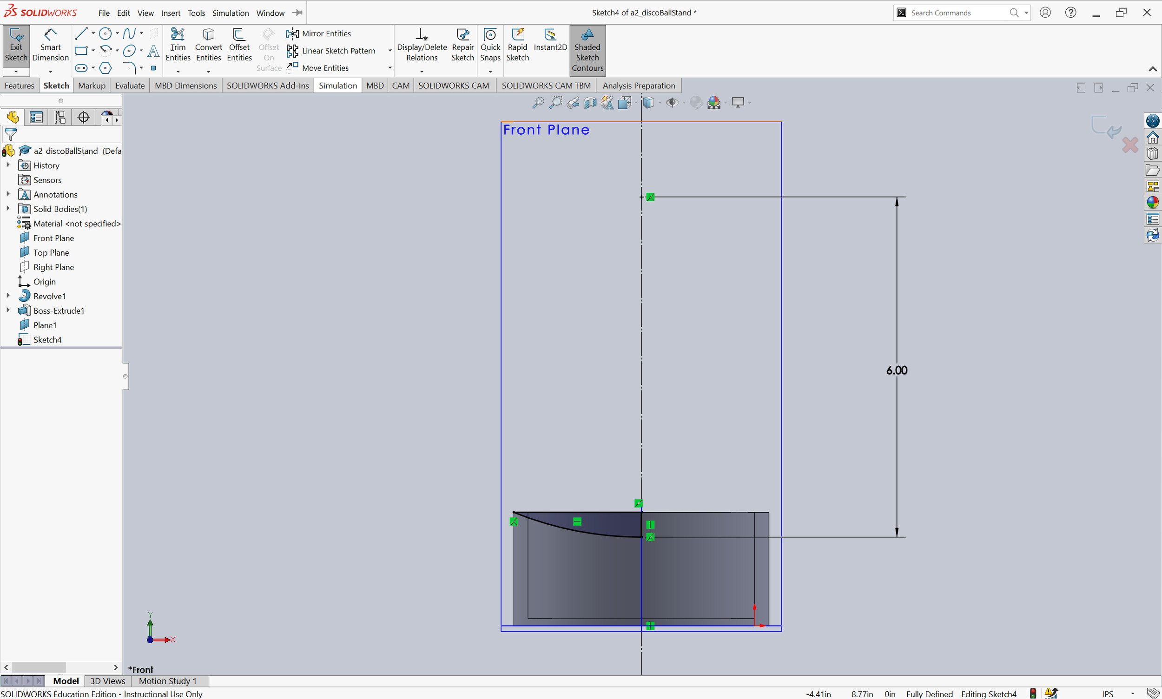The width and height of the screenshot is (1162, 699).
Task: Open the FeatureManager design tree tab
Action: 13,117
